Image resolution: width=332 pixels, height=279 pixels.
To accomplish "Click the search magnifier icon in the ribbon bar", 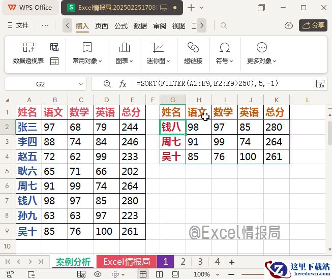I will tap(224, 25).
